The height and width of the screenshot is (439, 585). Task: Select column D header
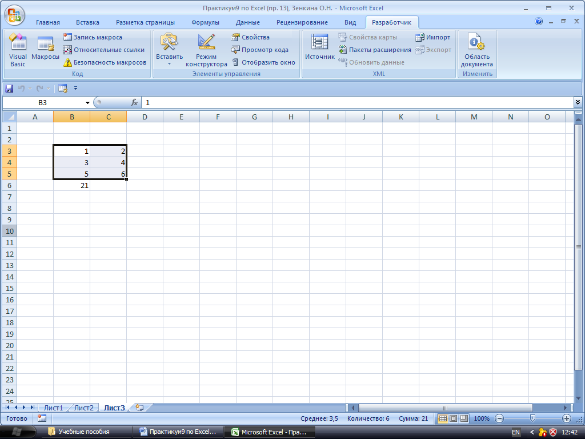(x=145, y=117)
